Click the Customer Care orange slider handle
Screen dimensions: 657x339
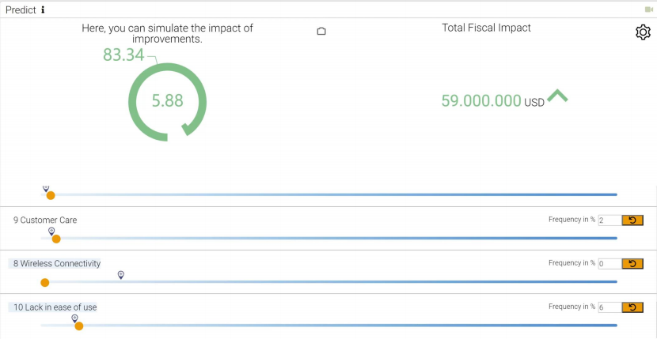[x=56, y=239]
